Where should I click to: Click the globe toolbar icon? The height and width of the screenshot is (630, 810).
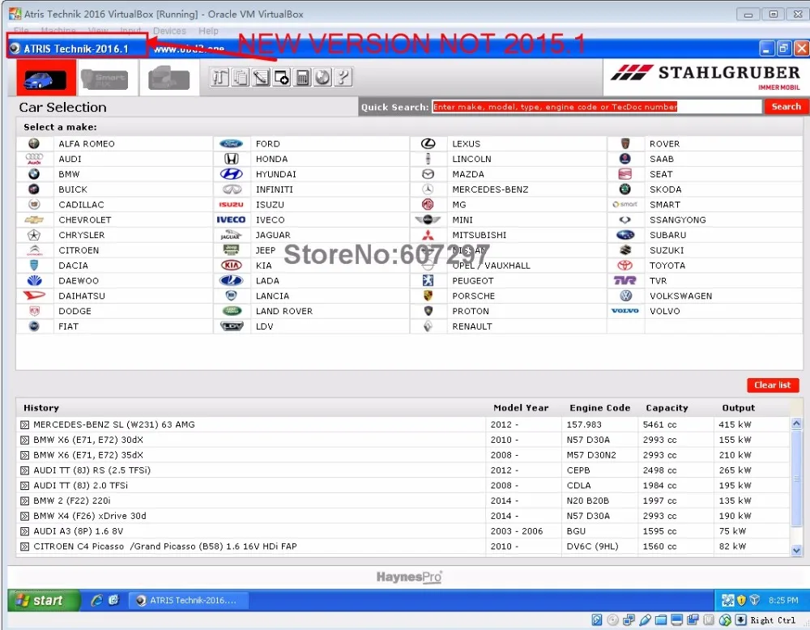[323, 78]
